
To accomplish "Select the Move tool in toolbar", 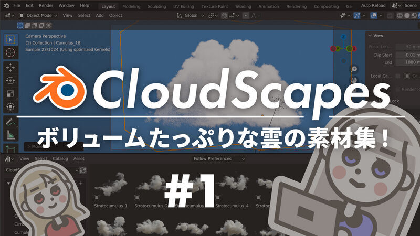I will click(10, 68).
